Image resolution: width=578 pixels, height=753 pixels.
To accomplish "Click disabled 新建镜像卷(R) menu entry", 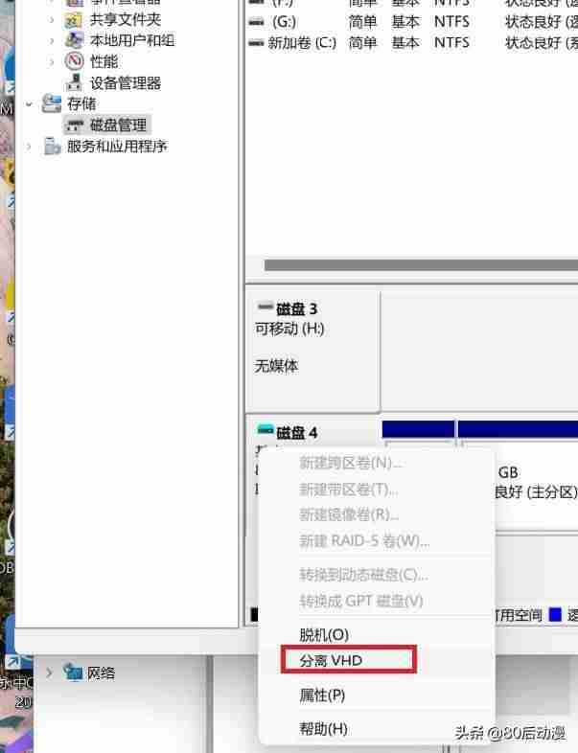I will coord(349,514).
